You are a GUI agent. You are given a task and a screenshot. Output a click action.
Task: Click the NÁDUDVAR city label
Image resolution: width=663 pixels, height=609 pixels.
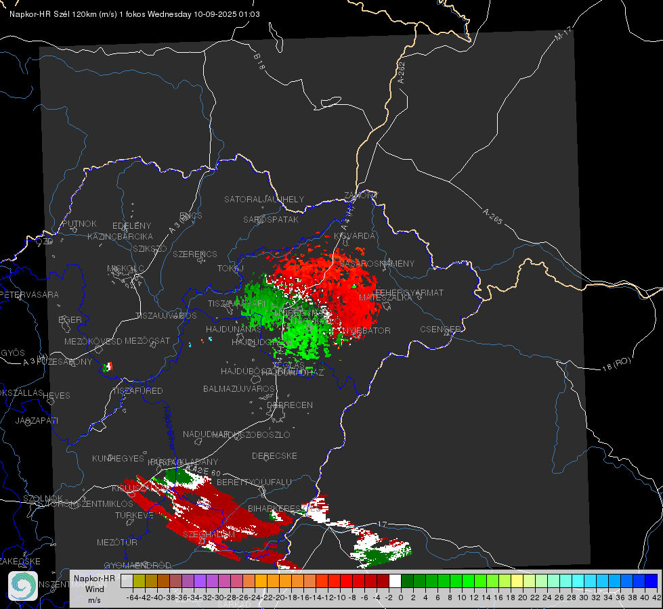pos(205,434)
